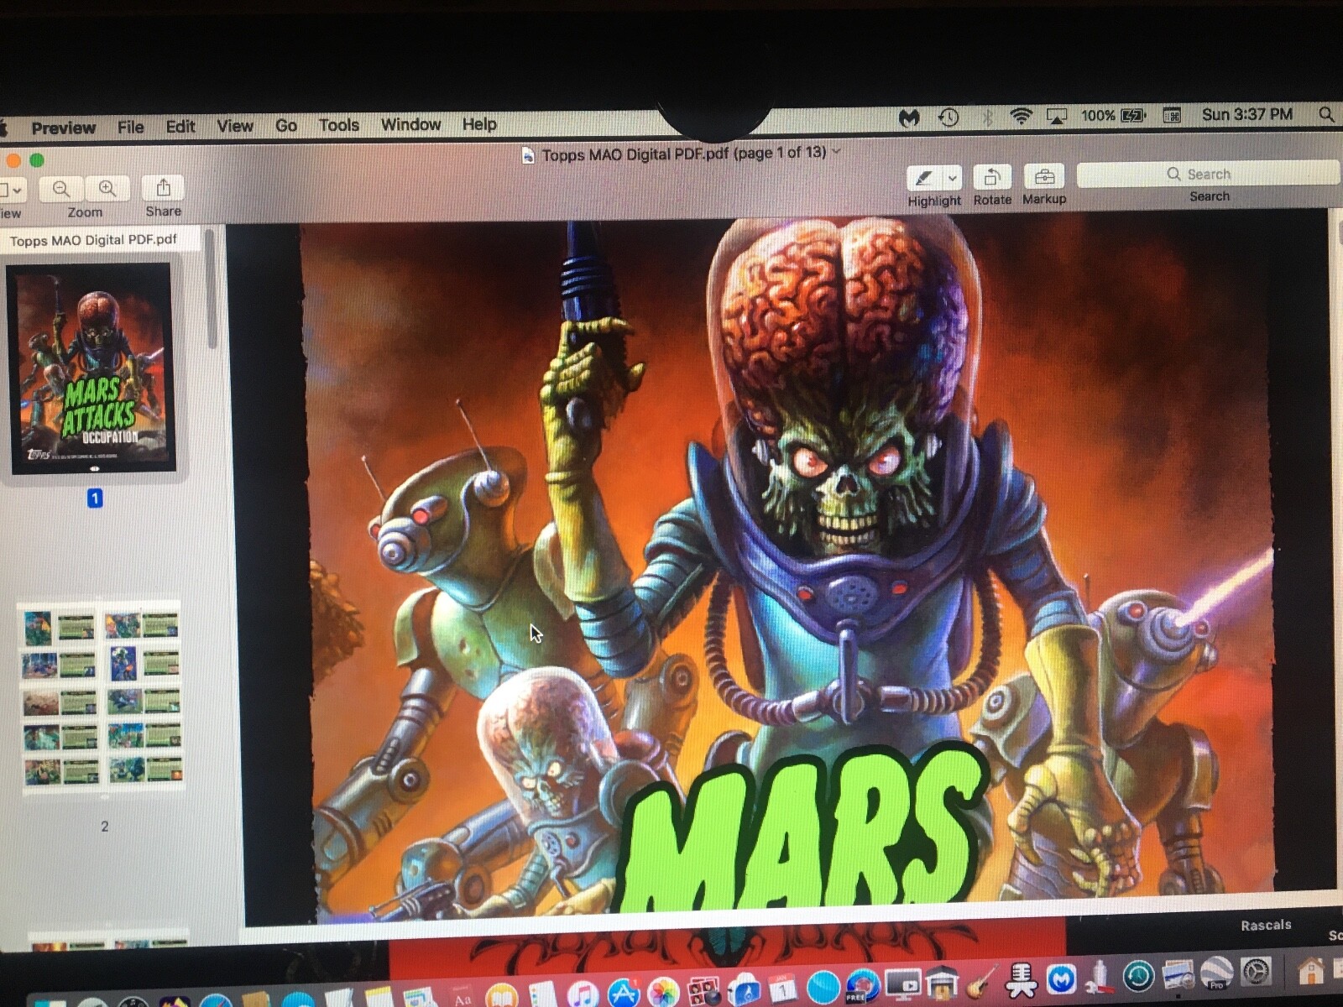Select the Highlight pen tool

(924, 178)
